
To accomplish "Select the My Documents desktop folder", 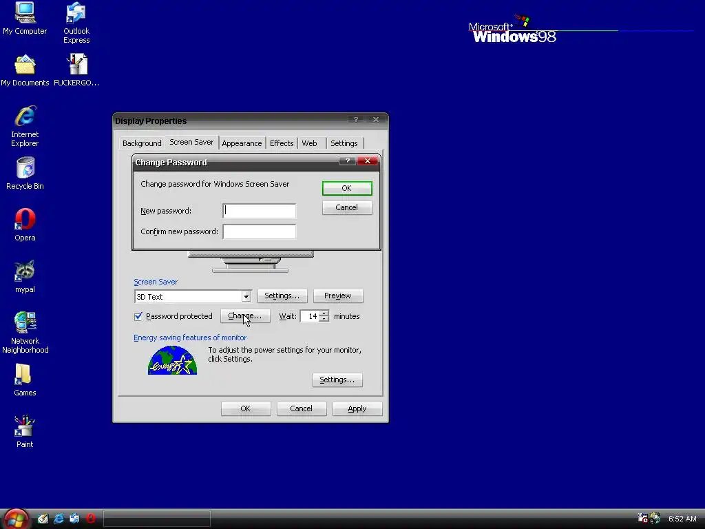I will click(25, 71).
